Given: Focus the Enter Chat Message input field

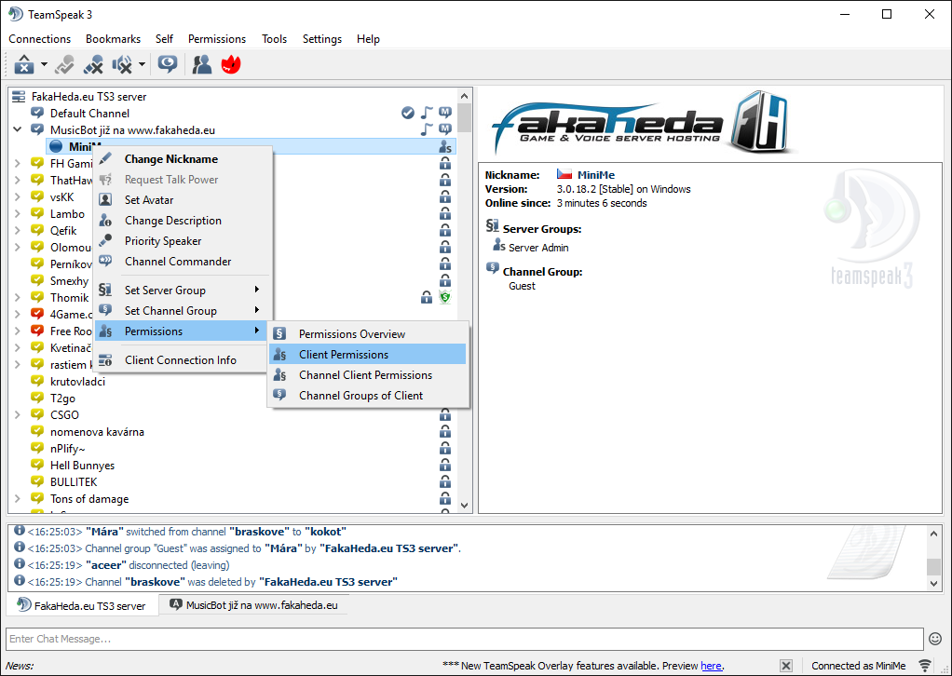Looking at the screenshot, I should pos(465,639).
